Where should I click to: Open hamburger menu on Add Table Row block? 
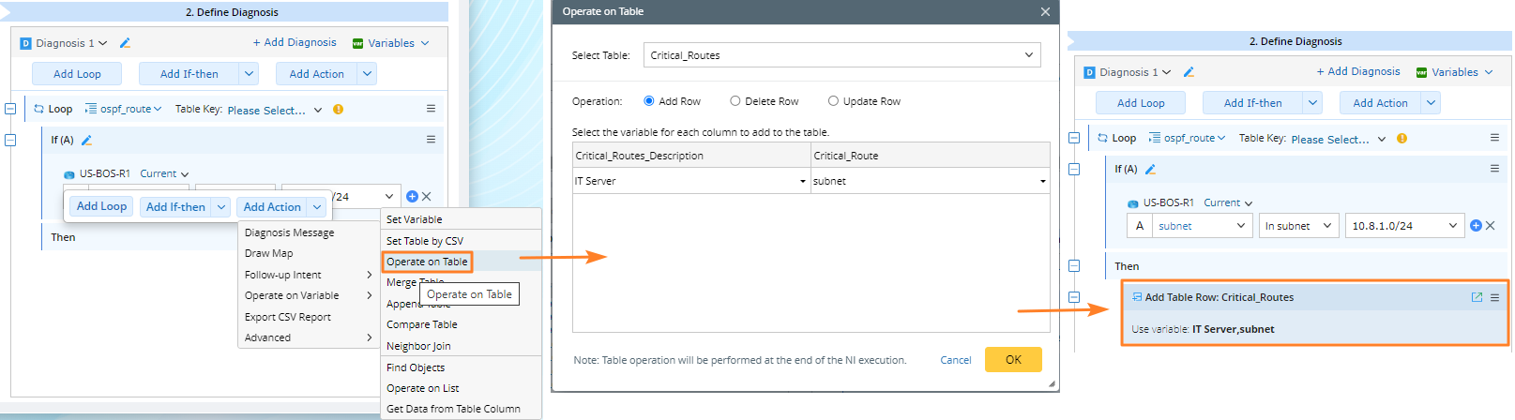[x=1495, y=297]
